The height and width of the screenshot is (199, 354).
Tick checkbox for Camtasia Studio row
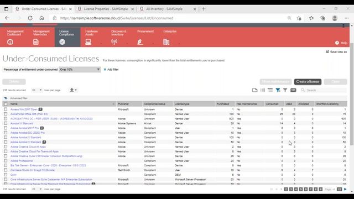[x=6, y=170]
